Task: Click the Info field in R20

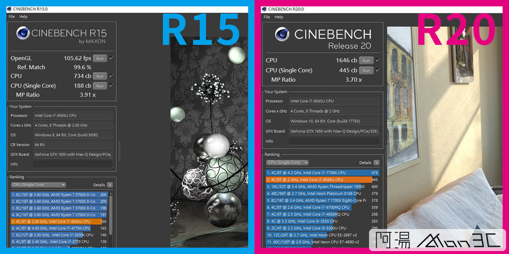Action: (334, 141)
